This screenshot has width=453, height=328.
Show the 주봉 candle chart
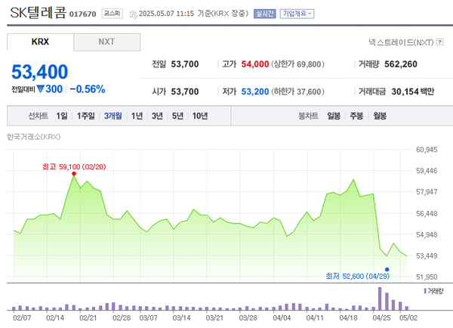pos(356,116)
